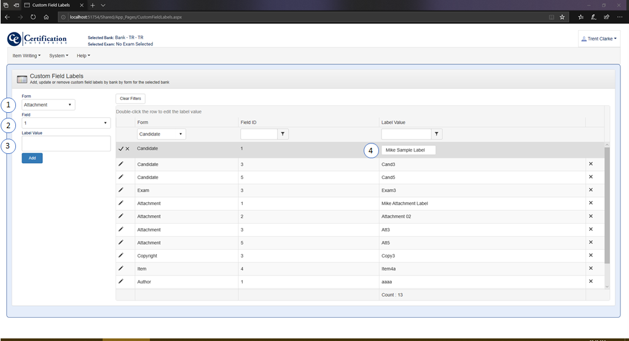Click Field ID filter funnel icon

click(x=283, y=134)
